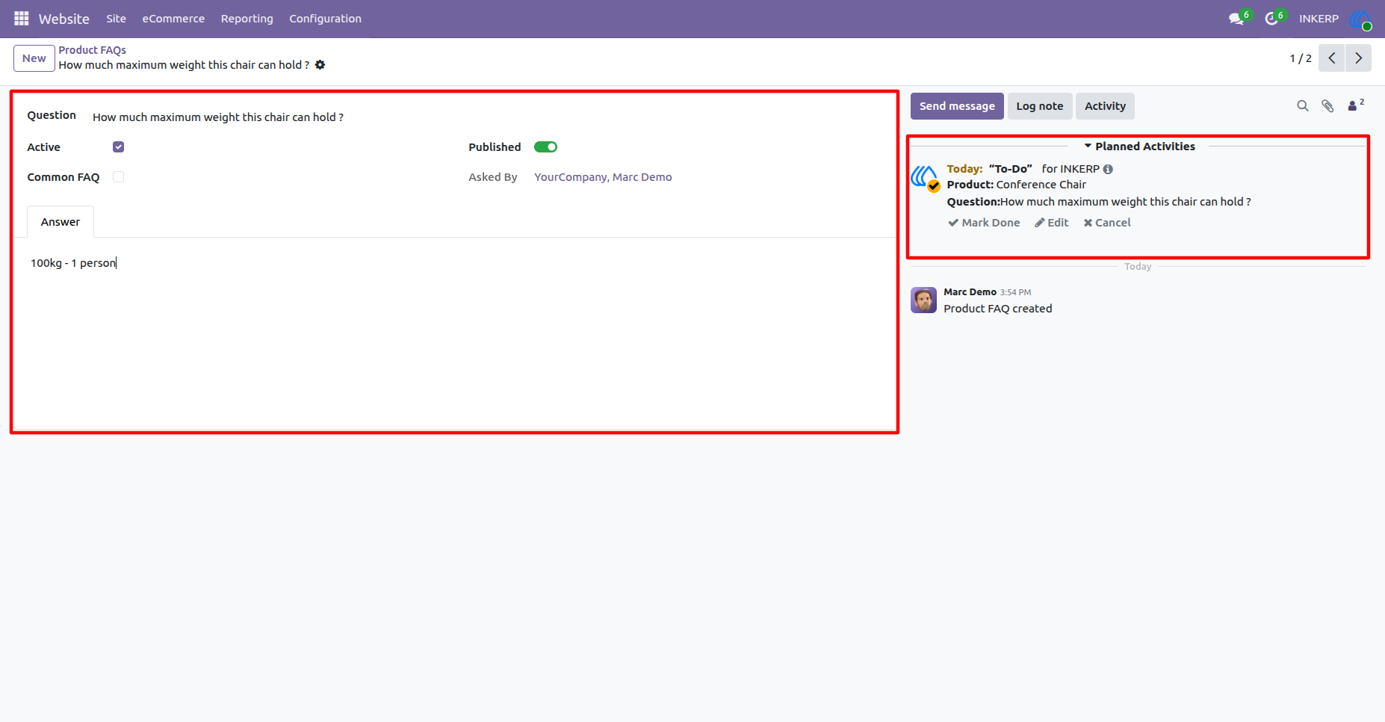Cancel the planned To-Do activity
This screenshot has width=1385, height=722.
(x=1107, y=223)
